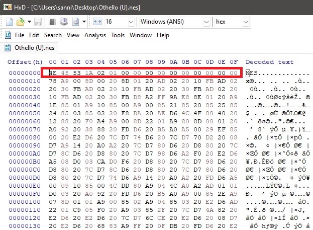Select offset label 00000000

tap(25, 73)
